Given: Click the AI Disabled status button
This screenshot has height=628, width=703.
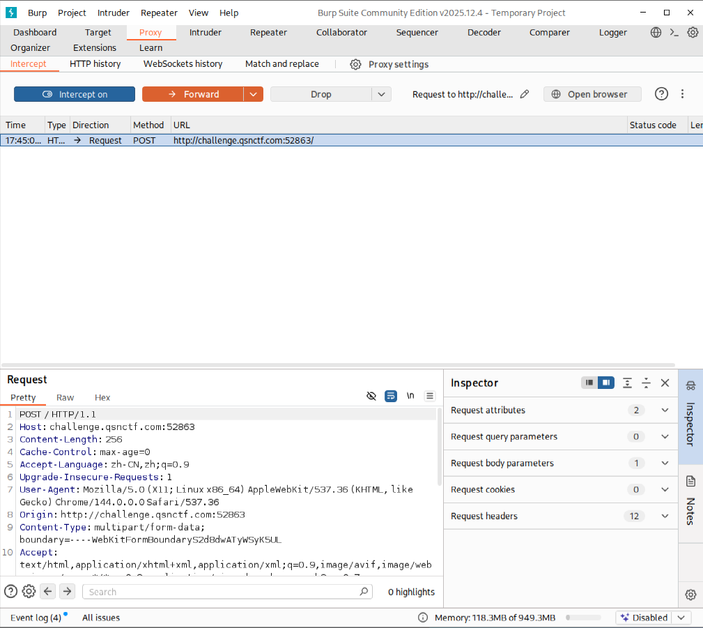Looking at the screenshot, I should 644,618.
